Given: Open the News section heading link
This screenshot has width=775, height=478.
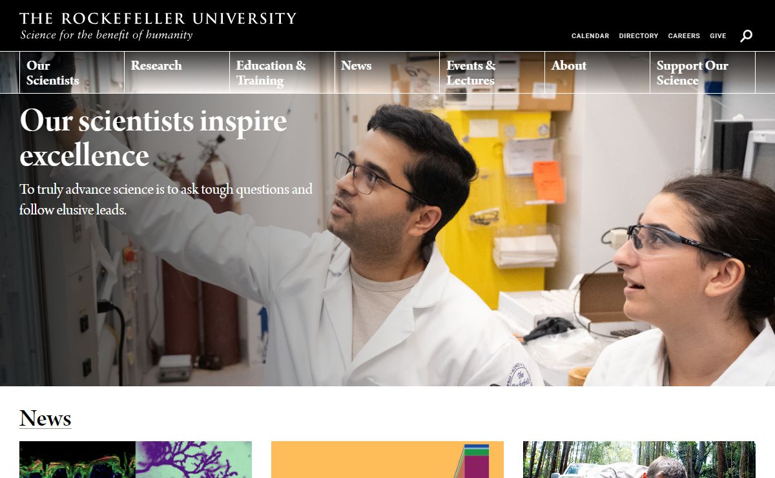Looking at the screenshot, I should [x=45, y=419].
